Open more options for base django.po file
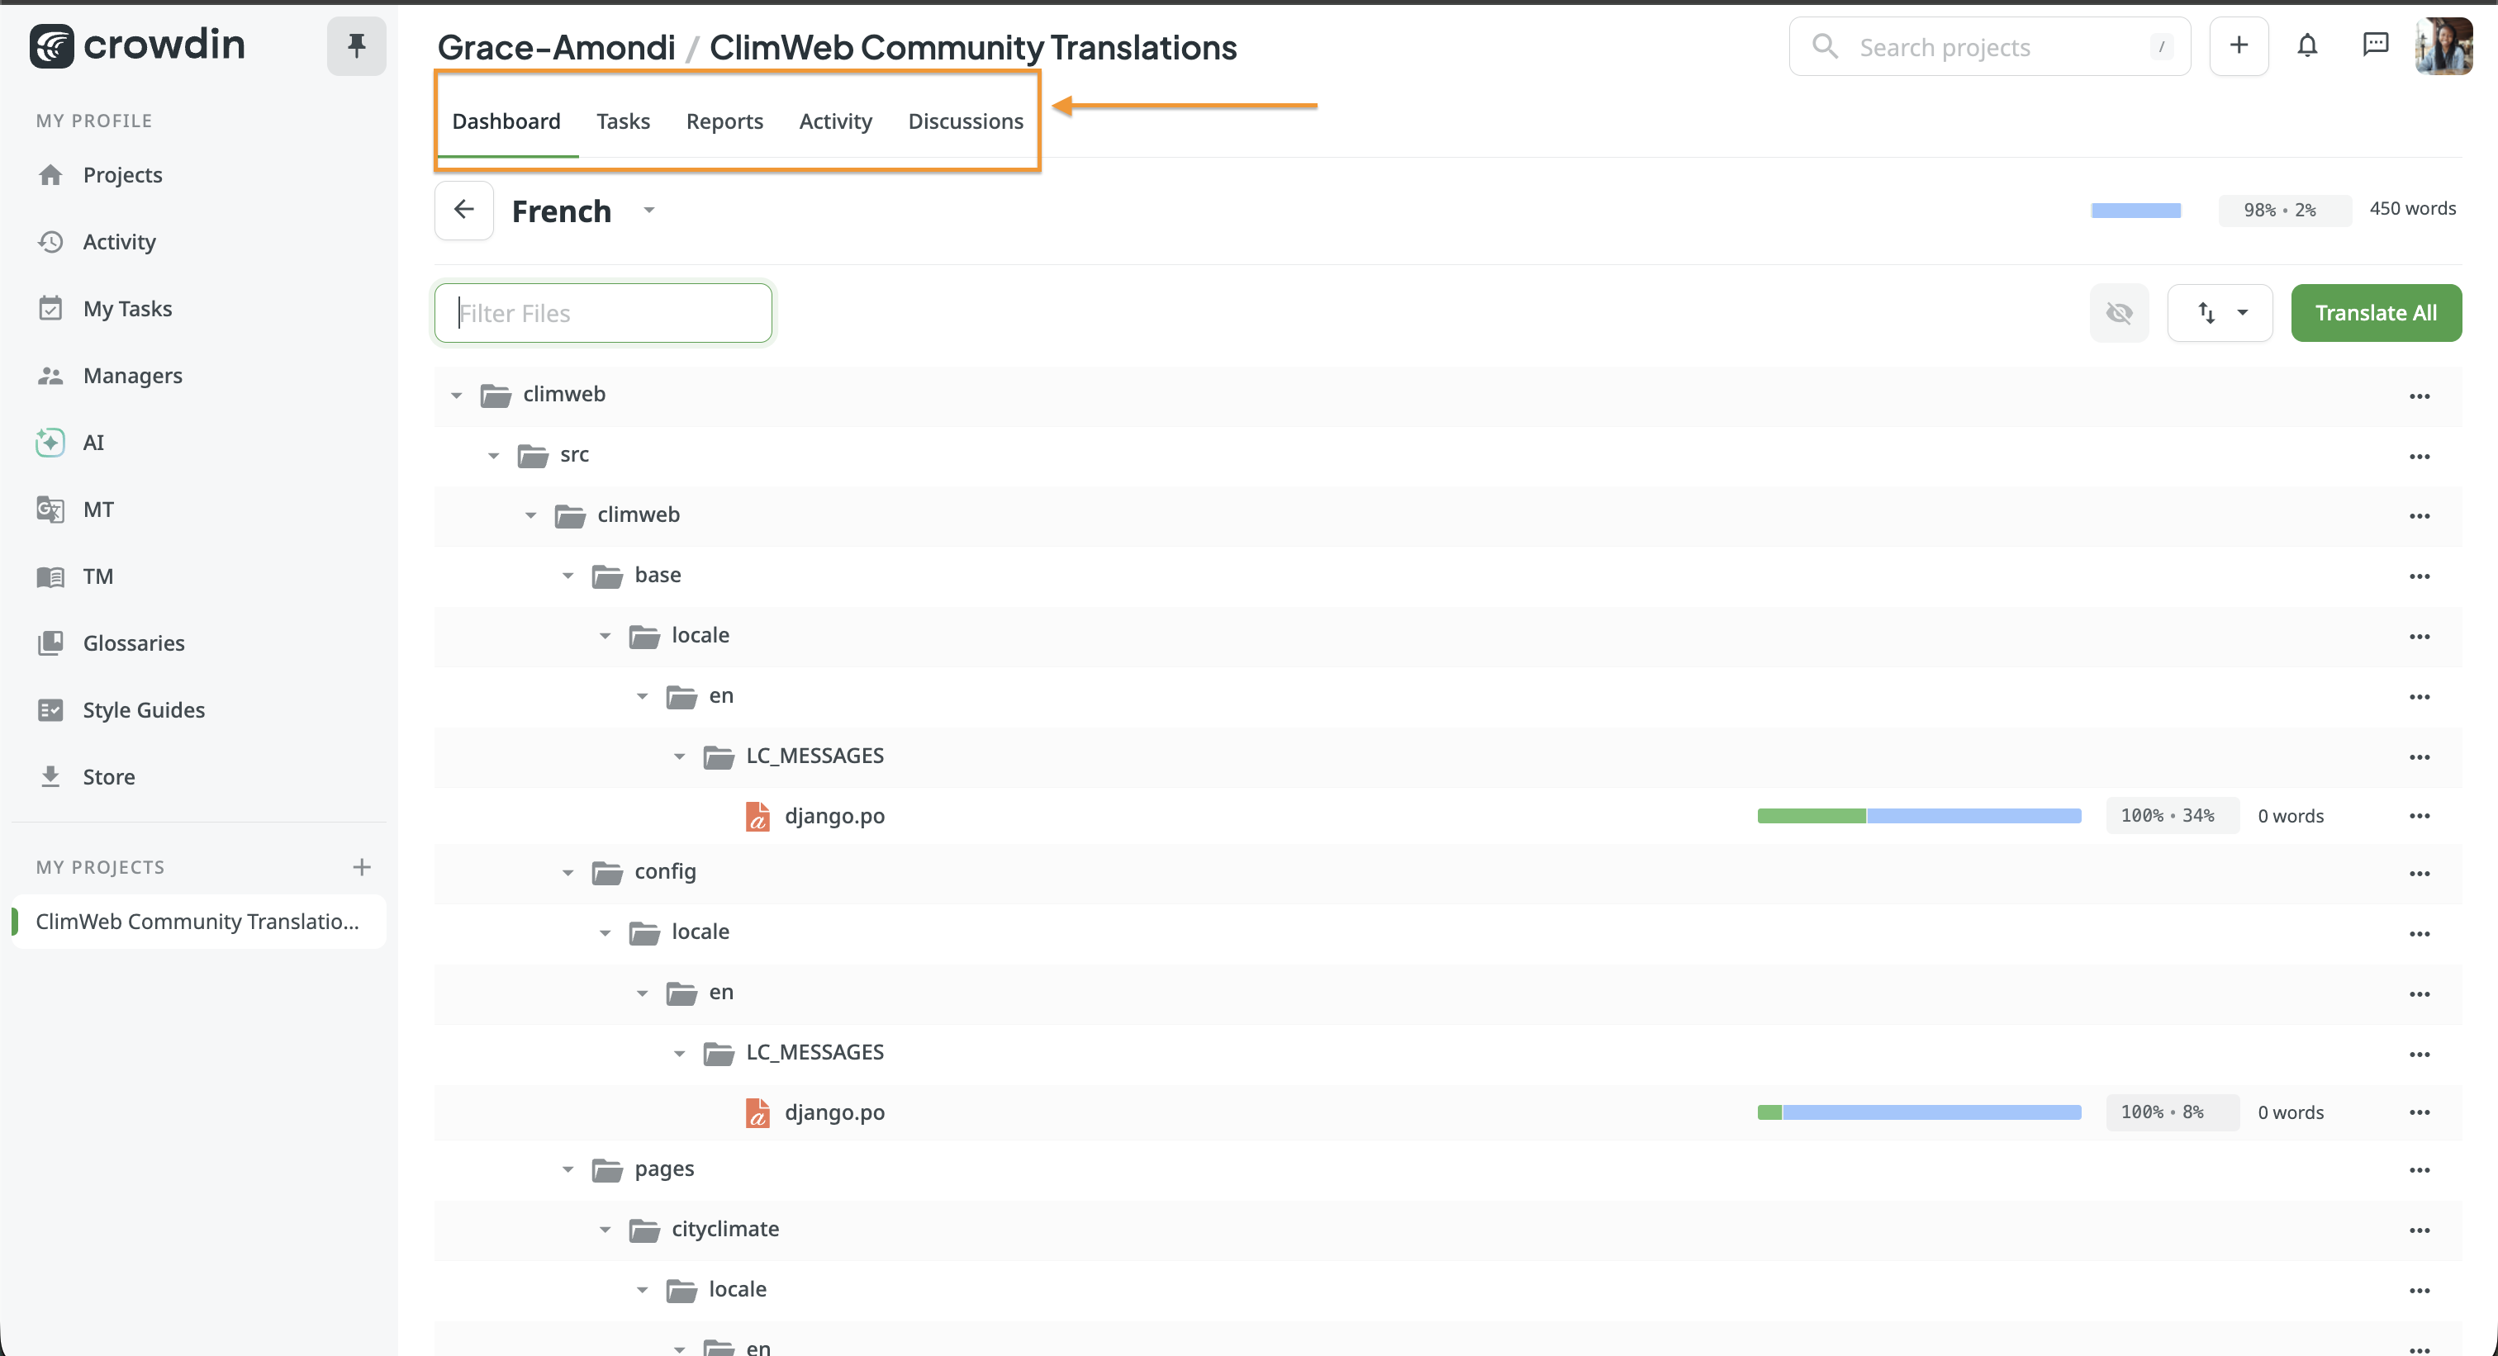2498x1356 pixels. click(2420, 815)
